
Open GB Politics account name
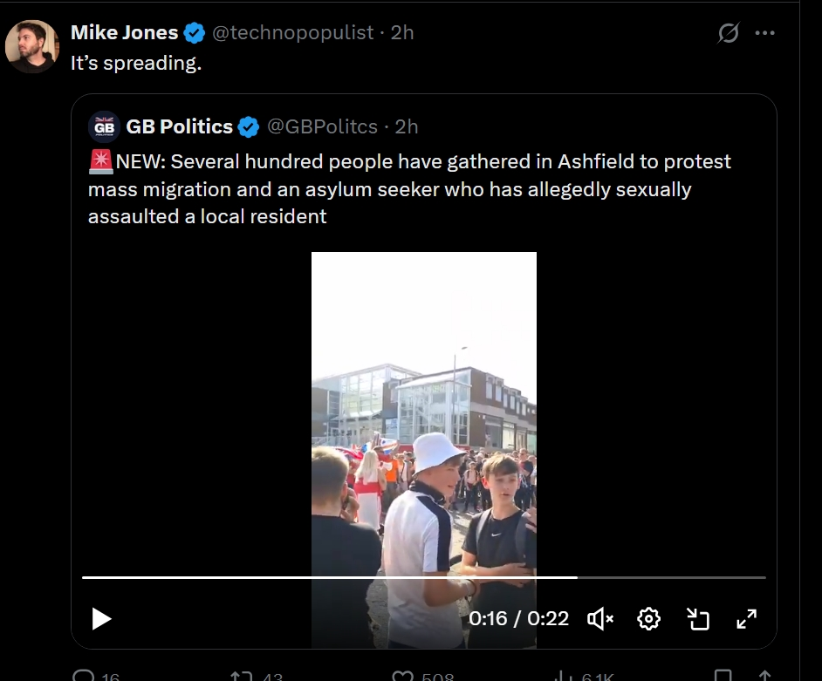click(179, 126)
